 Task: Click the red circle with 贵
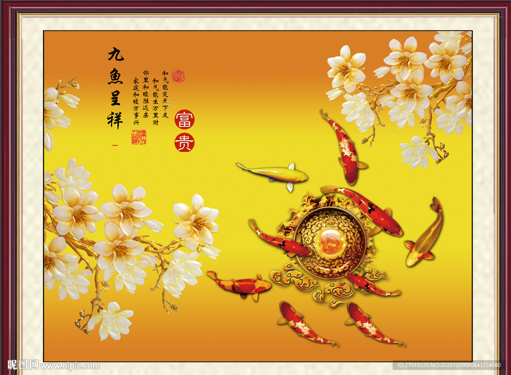pos(185,142)
